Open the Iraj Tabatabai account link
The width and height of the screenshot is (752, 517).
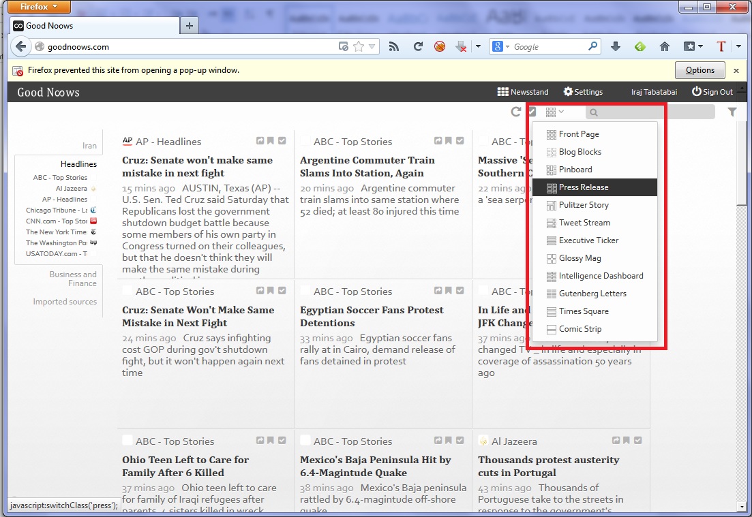(654, 92)
